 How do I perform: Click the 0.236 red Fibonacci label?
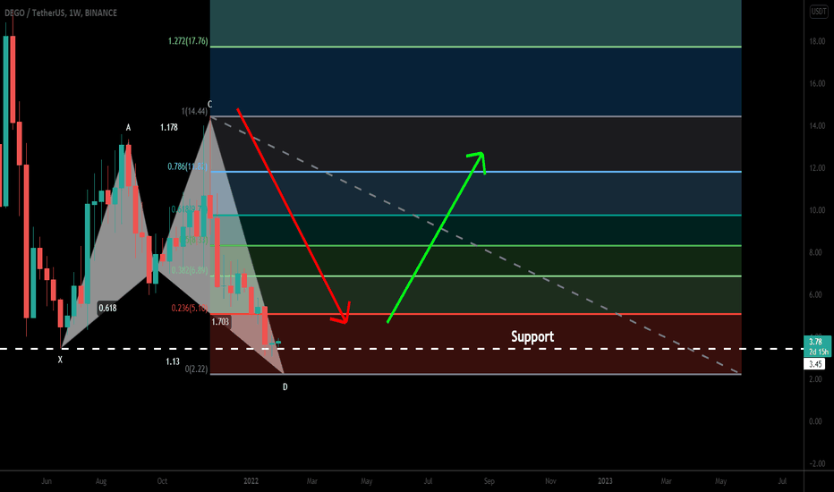click(190, 308)
